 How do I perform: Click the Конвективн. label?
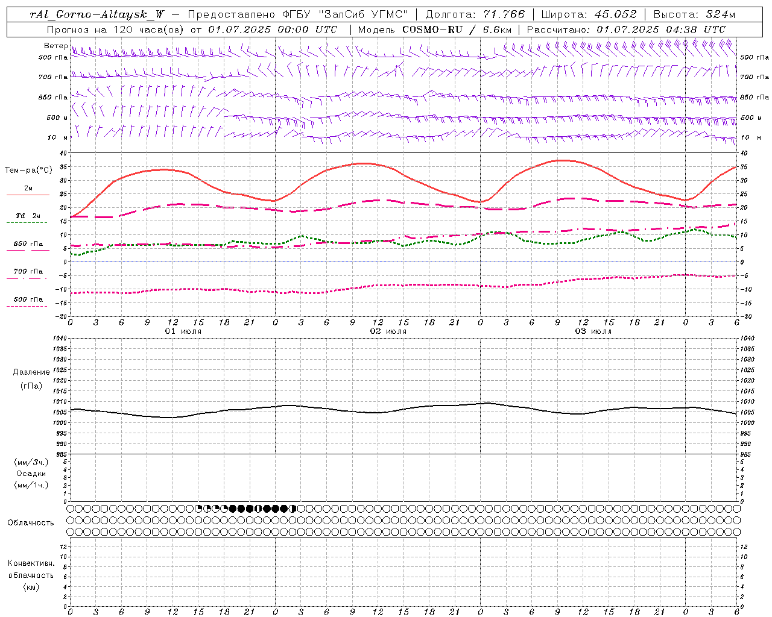[31, 563]
